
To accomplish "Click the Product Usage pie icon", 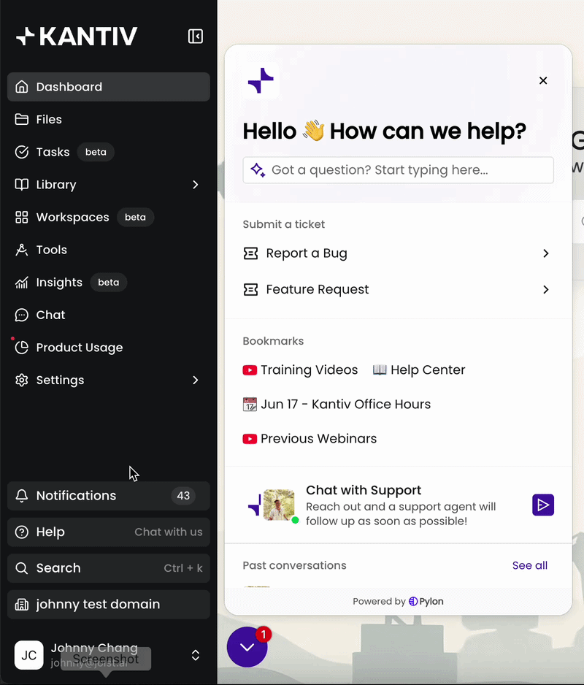I will pyautogui.click(x=21, y=348).
